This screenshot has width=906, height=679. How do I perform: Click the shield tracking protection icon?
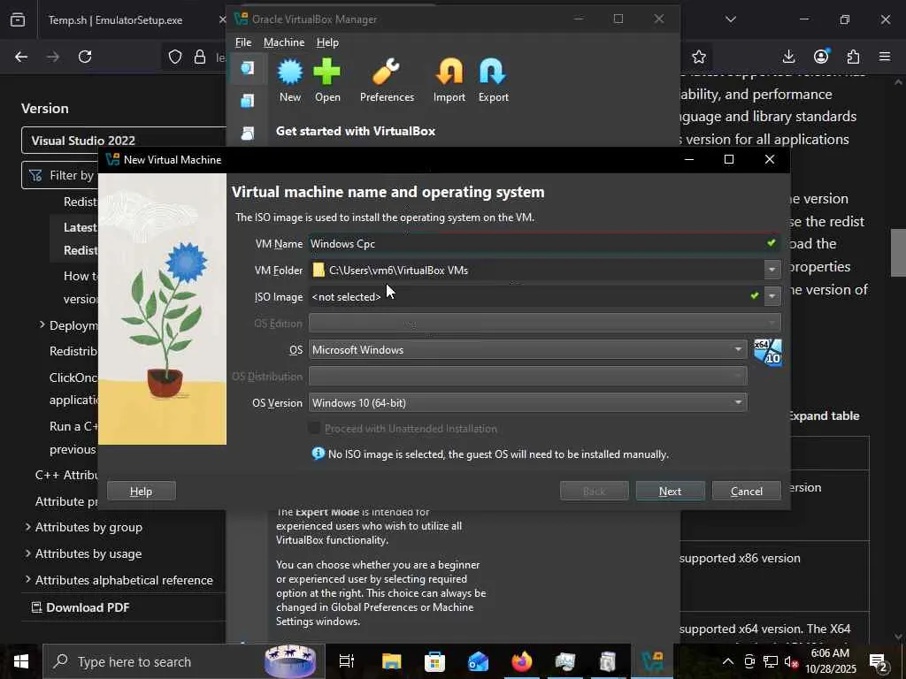point(175,57)
